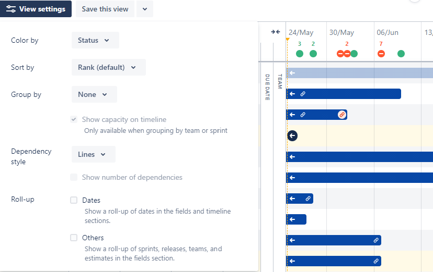Click the green release marker under 06/Jun
The height and width of the screenshot is (272, 433).
click(401, 54)
